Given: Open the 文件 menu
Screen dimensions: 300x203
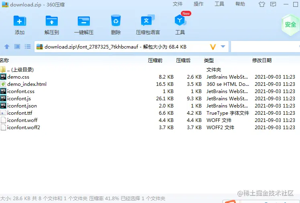Looking at the screenshot, I should [178, 4].
